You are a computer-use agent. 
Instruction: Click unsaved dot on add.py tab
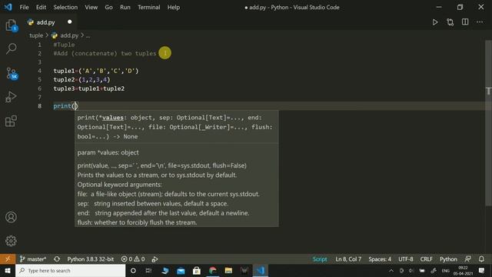(70, 22)
